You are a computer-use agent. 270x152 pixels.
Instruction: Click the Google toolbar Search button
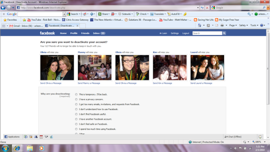73,14
